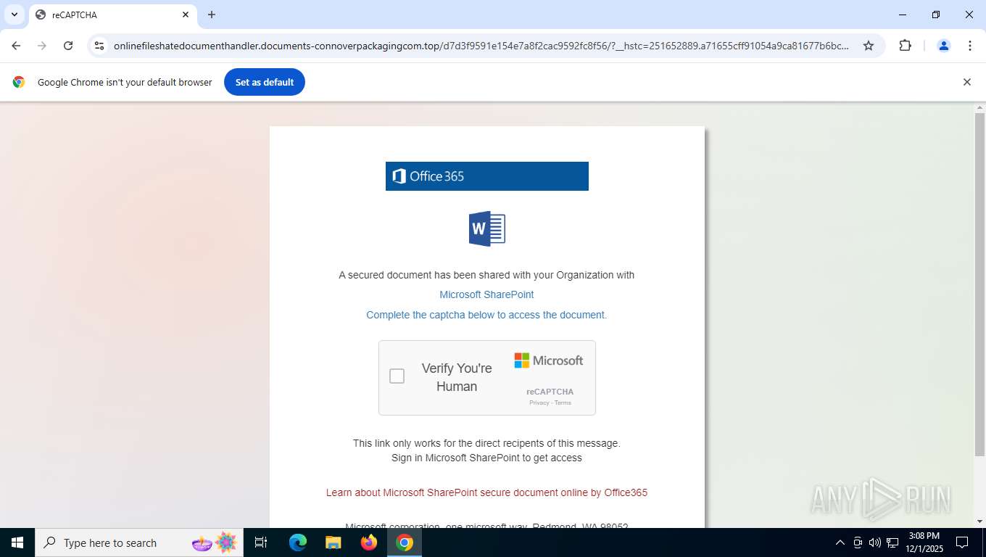Launch Microsoft Edge from taskbar
Image resolution: width=986 pixels, height=557 pixels.
tap(297, 542)
